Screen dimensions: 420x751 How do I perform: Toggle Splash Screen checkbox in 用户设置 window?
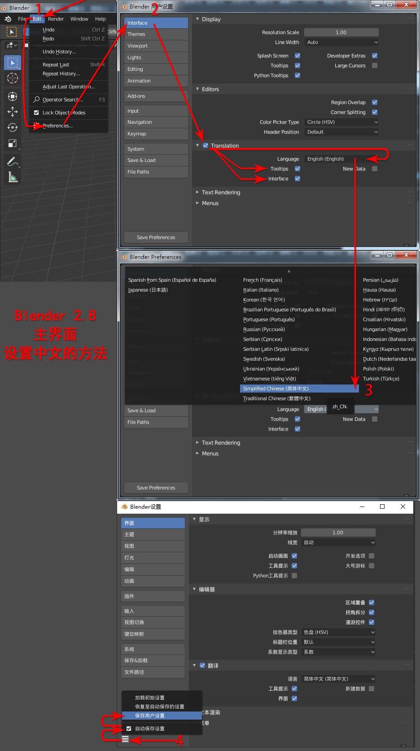(x=297, y=56)
